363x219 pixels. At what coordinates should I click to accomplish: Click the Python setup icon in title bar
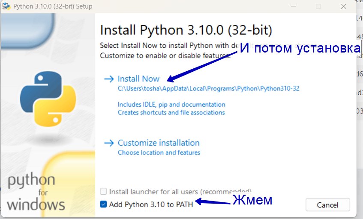(6, 6)
